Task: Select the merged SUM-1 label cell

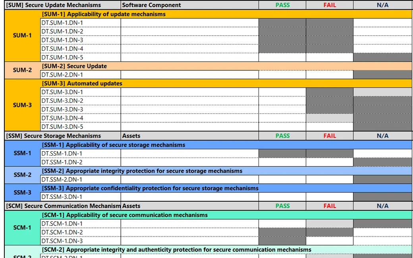Action: (22, 36)
